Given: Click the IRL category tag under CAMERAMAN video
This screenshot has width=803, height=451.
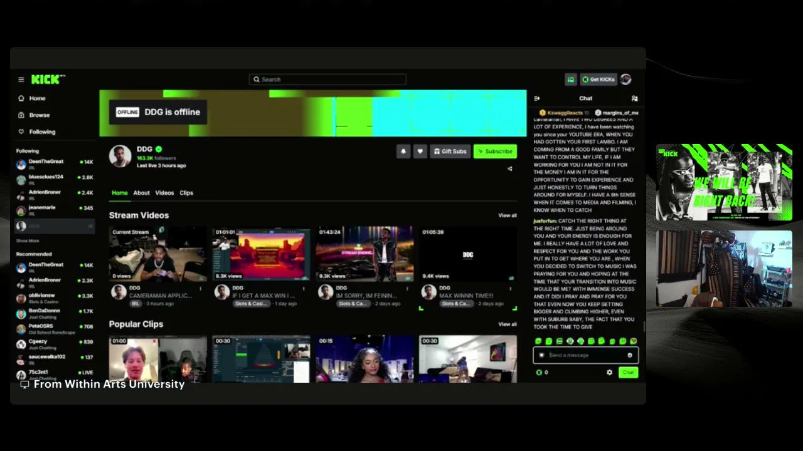Looking at the screenshot, I should [136, 304].
